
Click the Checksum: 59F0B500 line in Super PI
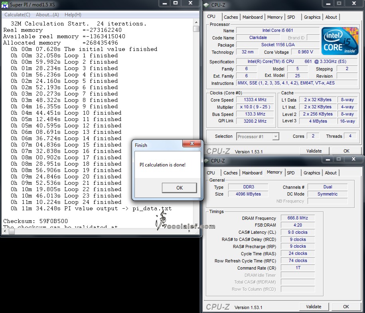coord(36,221)
